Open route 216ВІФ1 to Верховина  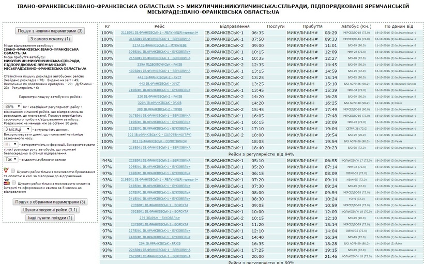tap(159, 148)
